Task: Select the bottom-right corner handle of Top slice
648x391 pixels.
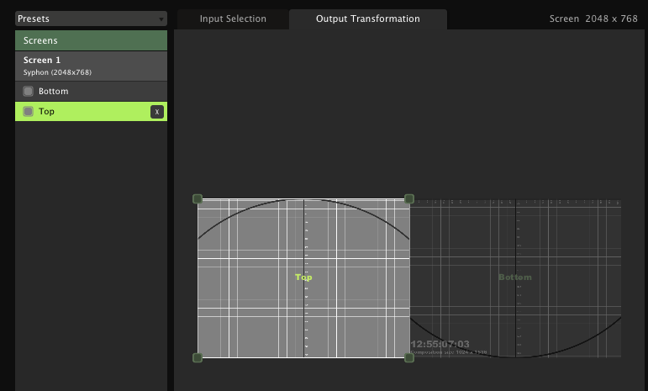Action: 409,357
